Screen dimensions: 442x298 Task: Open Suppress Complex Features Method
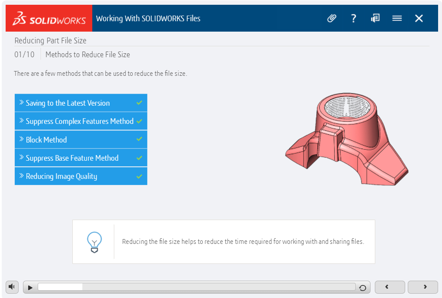coord(81,121)
